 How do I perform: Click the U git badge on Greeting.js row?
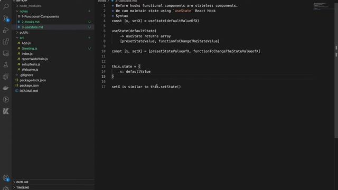click(89, 49)
